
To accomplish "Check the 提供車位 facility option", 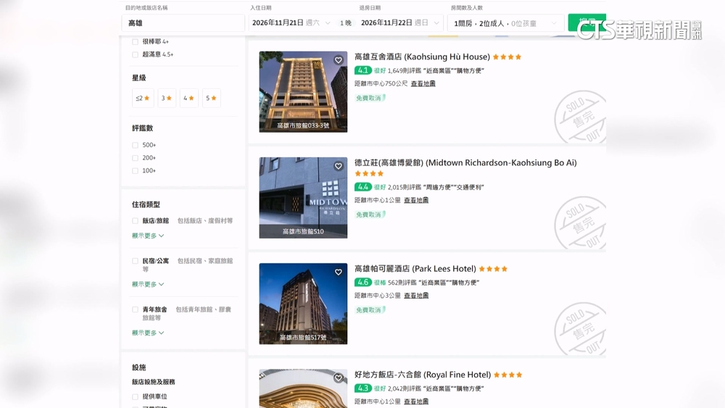I will [135, 397].
